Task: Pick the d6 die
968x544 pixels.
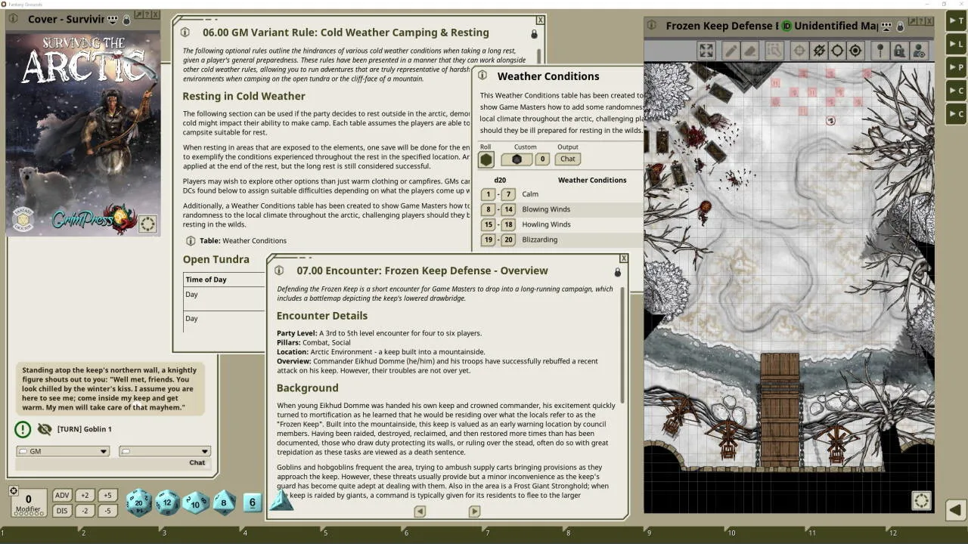Action: (253, 502)
